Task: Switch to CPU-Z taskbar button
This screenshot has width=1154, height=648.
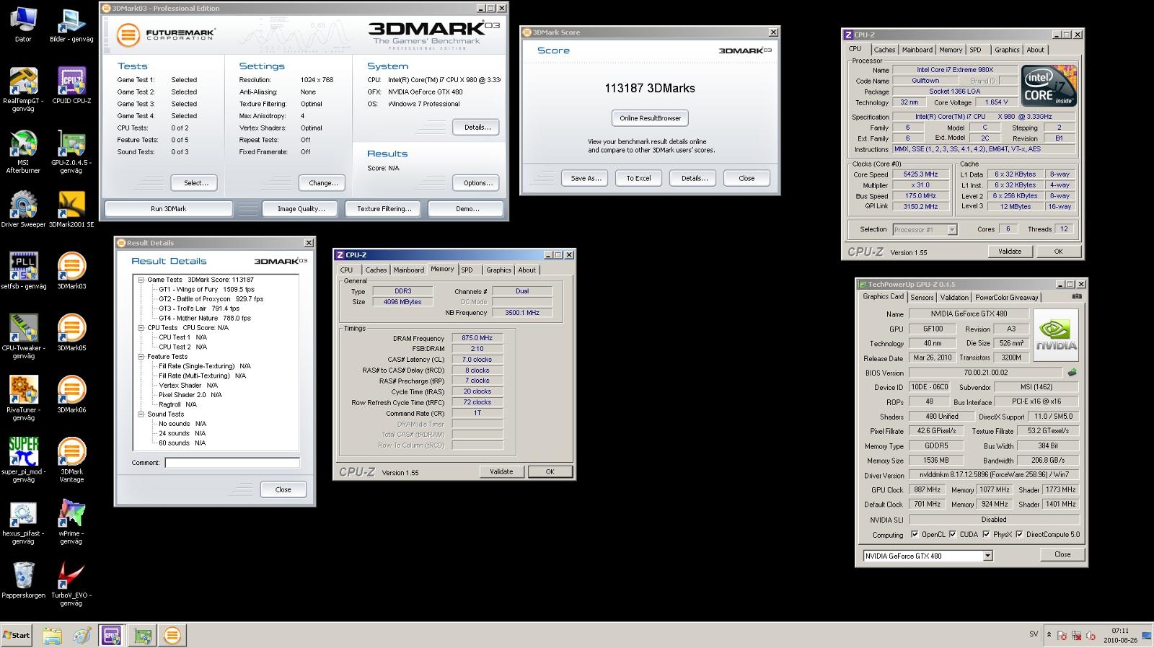Action: pyautogui.click(x=111, y=635)
